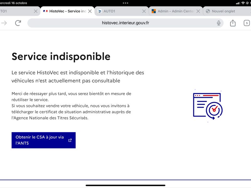
Task: Click Obtenir le CSA à jour via l'ANTS
Action: pyautogui.click(x=44, y=140)
